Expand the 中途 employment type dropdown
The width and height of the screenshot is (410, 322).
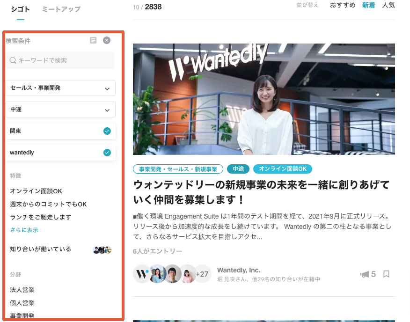[61, 110]
